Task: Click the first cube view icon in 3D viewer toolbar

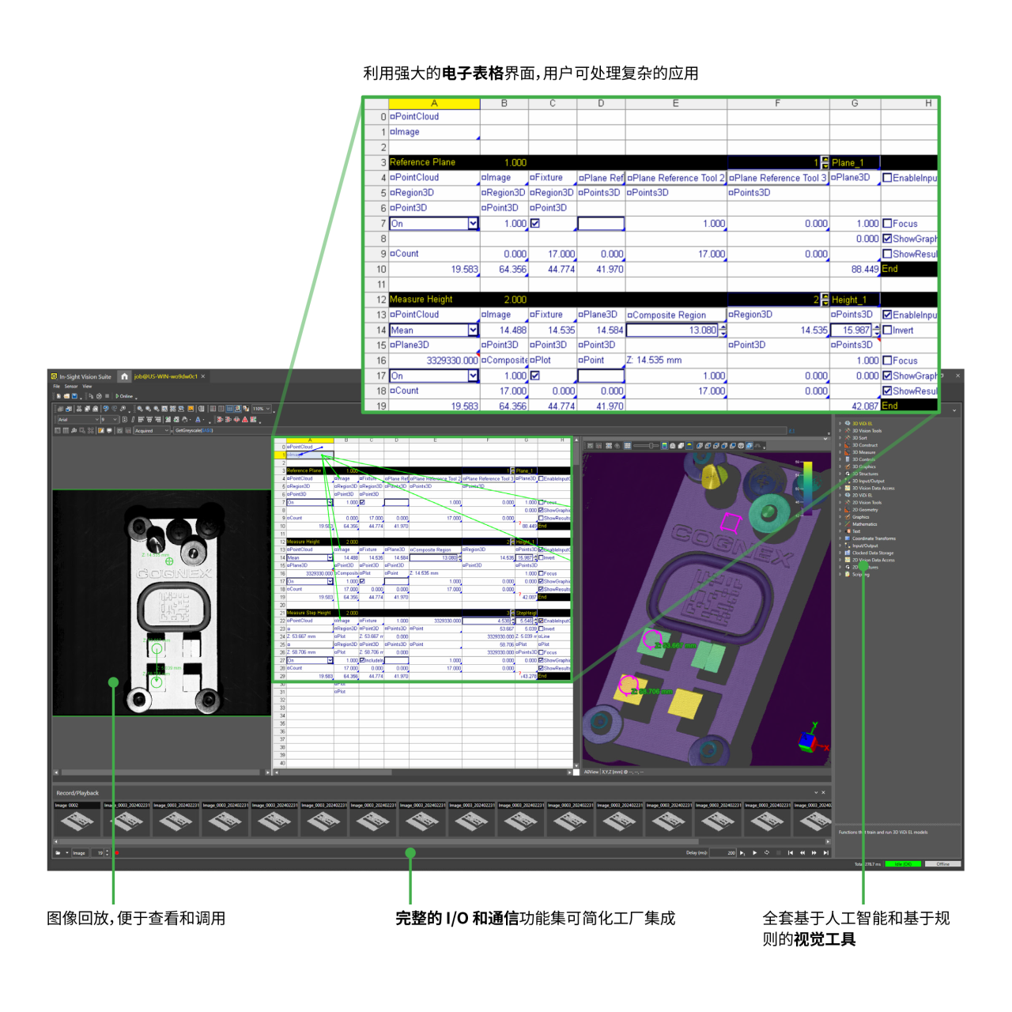Action: point(700,445)
